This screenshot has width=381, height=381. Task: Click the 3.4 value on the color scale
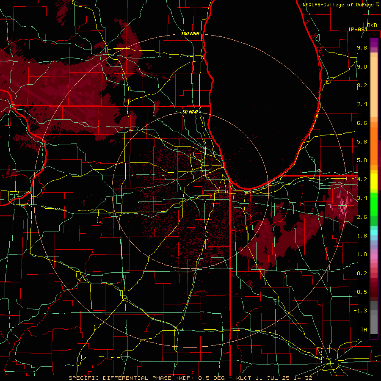point(362,198)
